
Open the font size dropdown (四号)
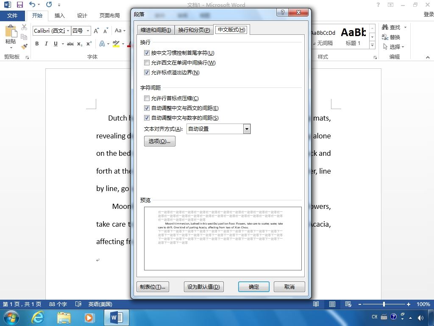point(88,31)
